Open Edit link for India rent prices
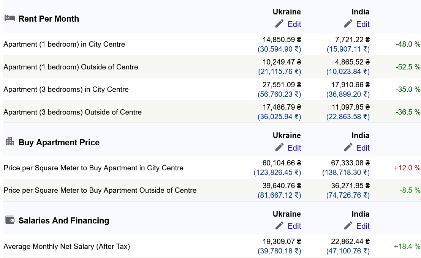421x258 pixels. pyautogui.click(x=363, y=24)
